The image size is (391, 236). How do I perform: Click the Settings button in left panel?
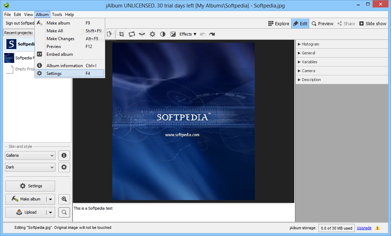point(30,186)
